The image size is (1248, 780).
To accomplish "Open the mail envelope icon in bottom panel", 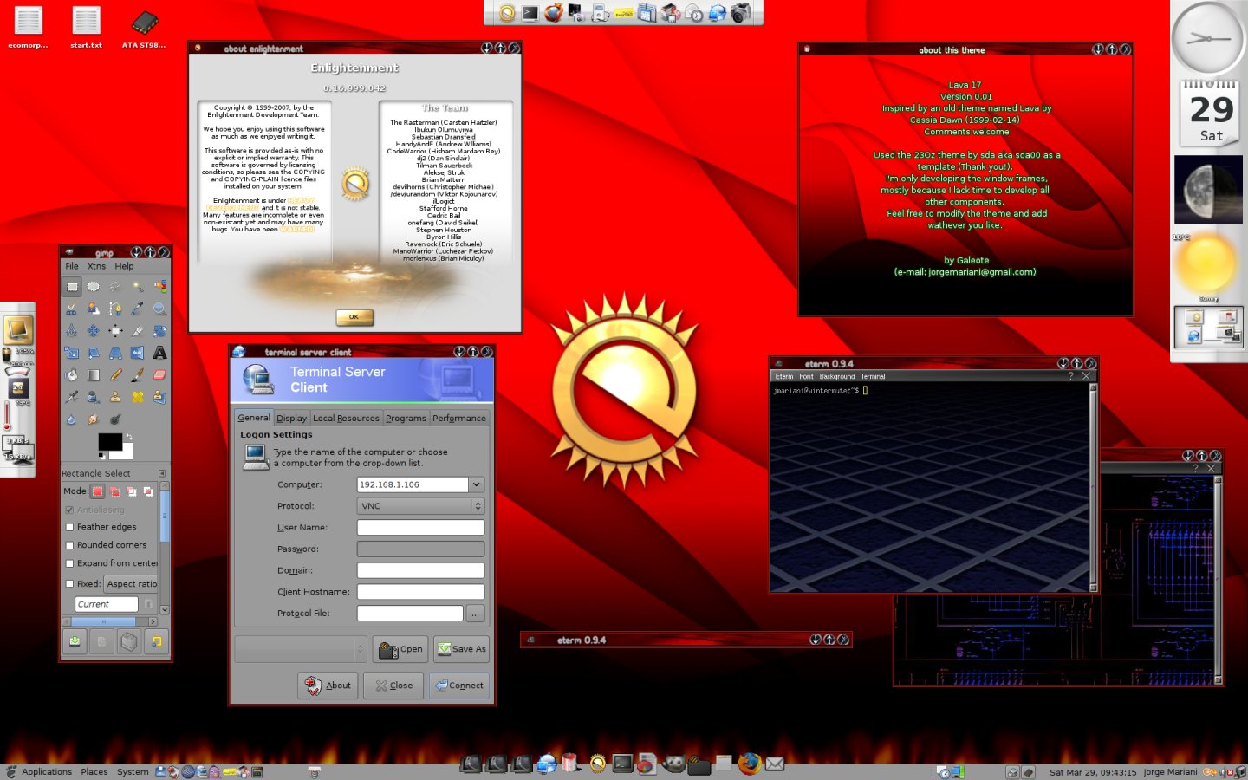I will tap(775, 764).
